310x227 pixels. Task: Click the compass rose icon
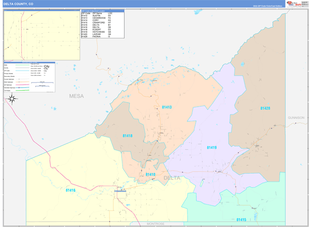(13, 99)
